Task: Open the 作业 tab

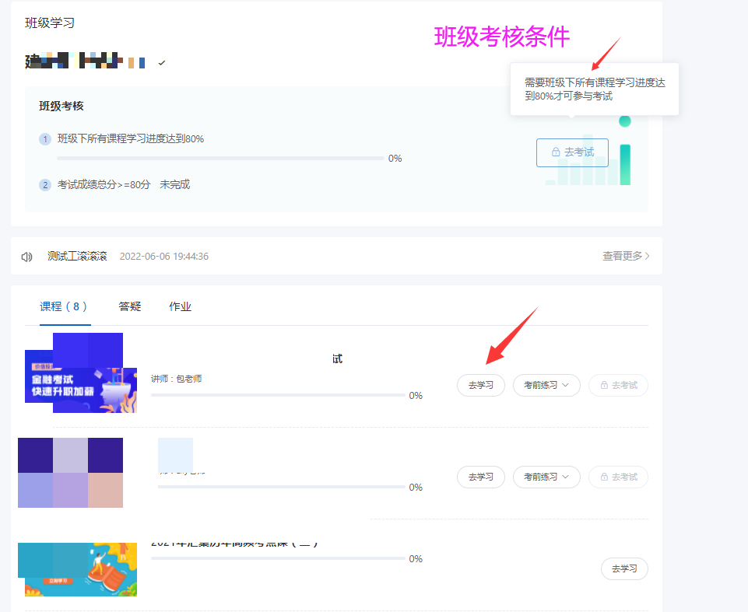Action: click(180, 306)
